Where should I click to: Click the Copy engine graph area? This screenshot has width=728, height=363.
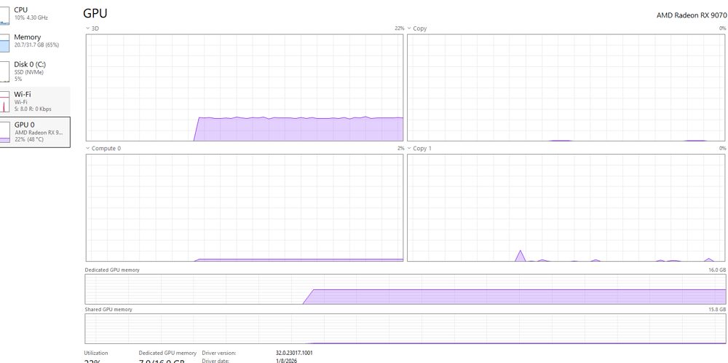point(566,87)
